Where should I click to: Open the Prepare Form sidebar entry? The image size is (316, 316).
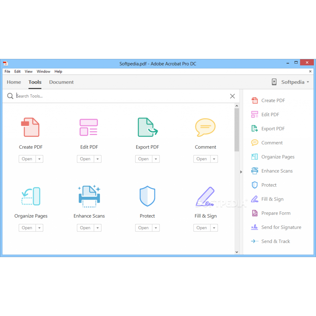click(x=276, y=213)
